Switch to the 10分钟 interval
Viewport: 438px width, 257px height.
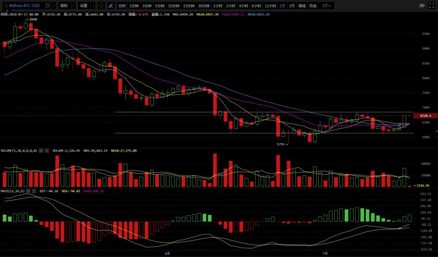tap(174, 6)
